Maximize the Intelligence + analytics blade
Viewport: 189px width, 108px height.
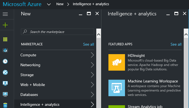point(176,13)
